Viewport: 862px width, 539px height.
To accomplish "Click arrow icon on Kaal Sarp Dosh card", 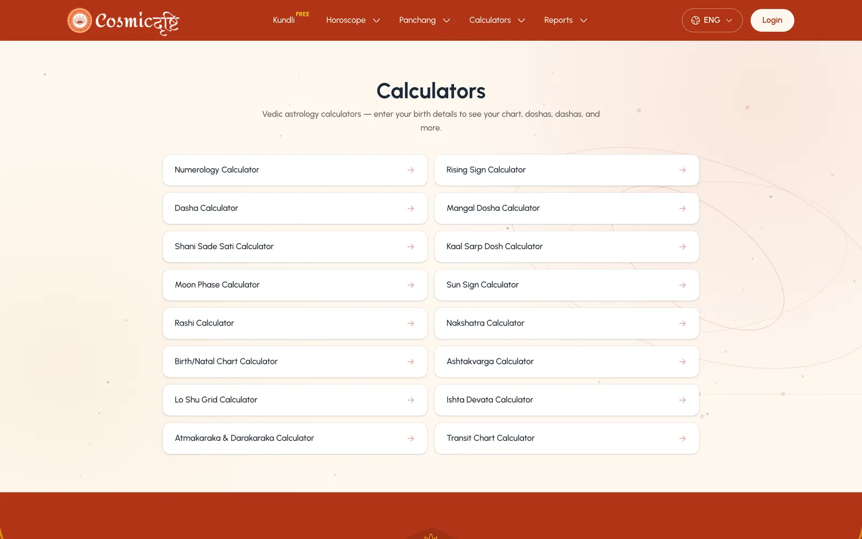I will (682, 247).
